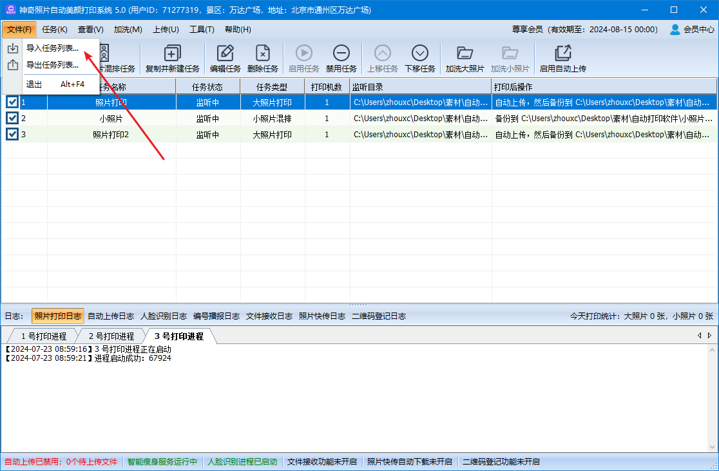Open the 人脸识别日志 log view
This screenshot has height=471, width=719.
(164, 316)
